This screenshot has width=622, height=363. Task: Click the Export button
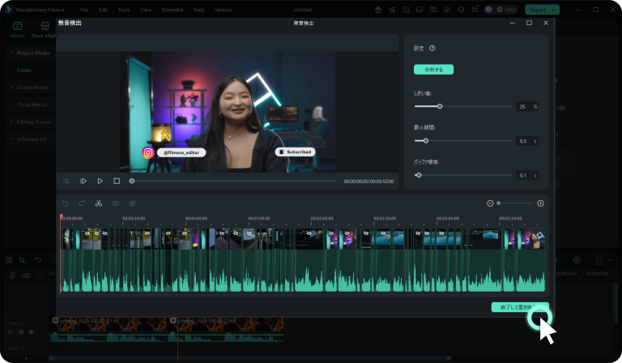click(x=538, y=10)
